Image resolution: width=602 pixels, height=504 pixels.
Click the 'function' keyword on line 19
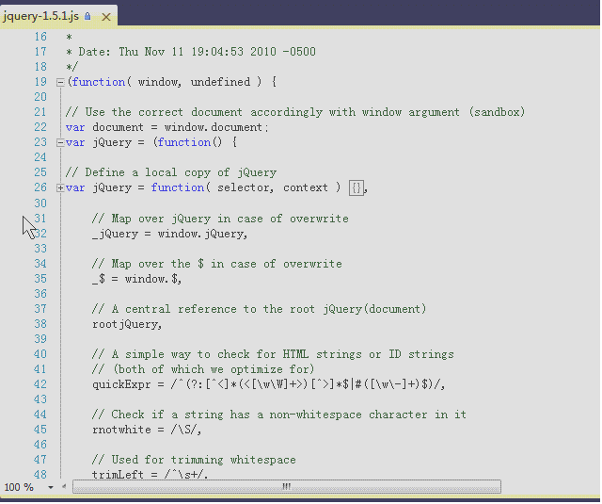(x=98, y=82)
